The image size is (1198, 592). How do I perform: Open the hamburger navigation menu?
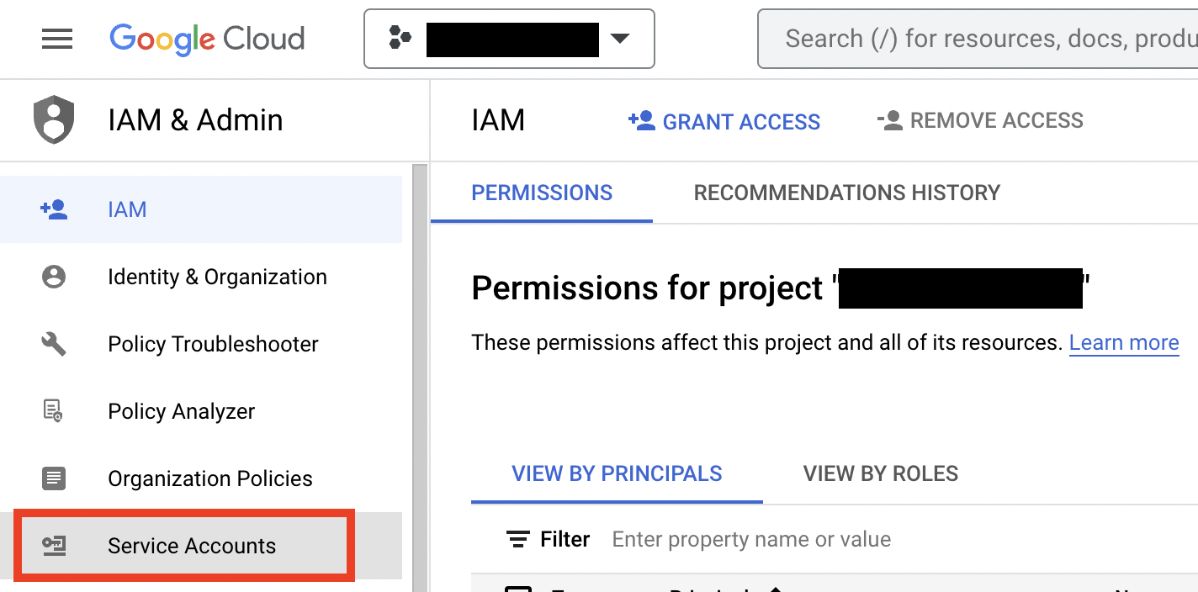(x=57, y=39)
